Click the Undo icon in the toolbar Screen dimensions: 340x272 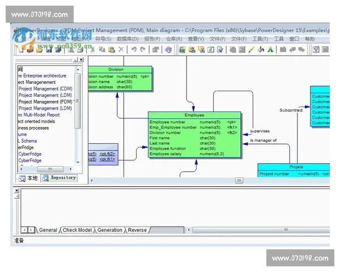[x=134, y=50]
